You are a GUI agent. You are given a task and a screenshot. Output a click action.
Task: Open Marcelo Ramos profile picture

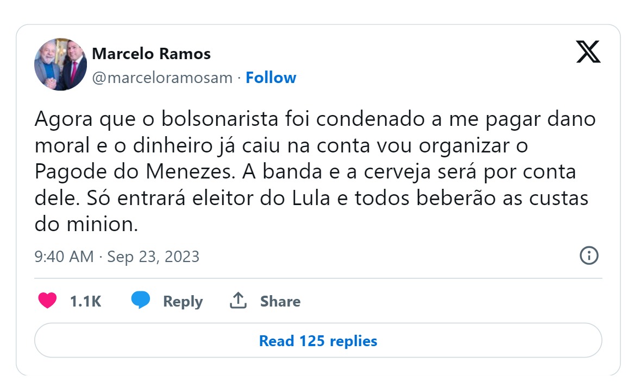tap(60, 65)
